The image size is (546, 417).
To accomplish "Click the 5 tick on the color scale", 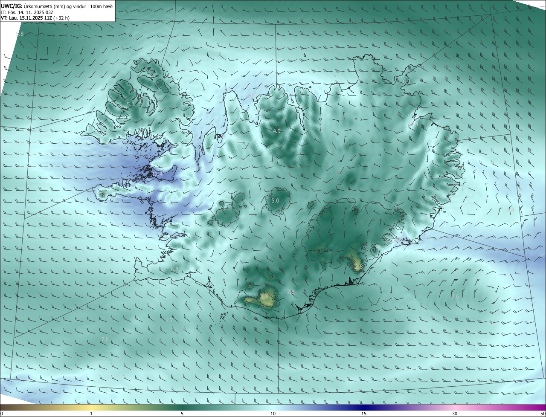I will pos(182,414).
